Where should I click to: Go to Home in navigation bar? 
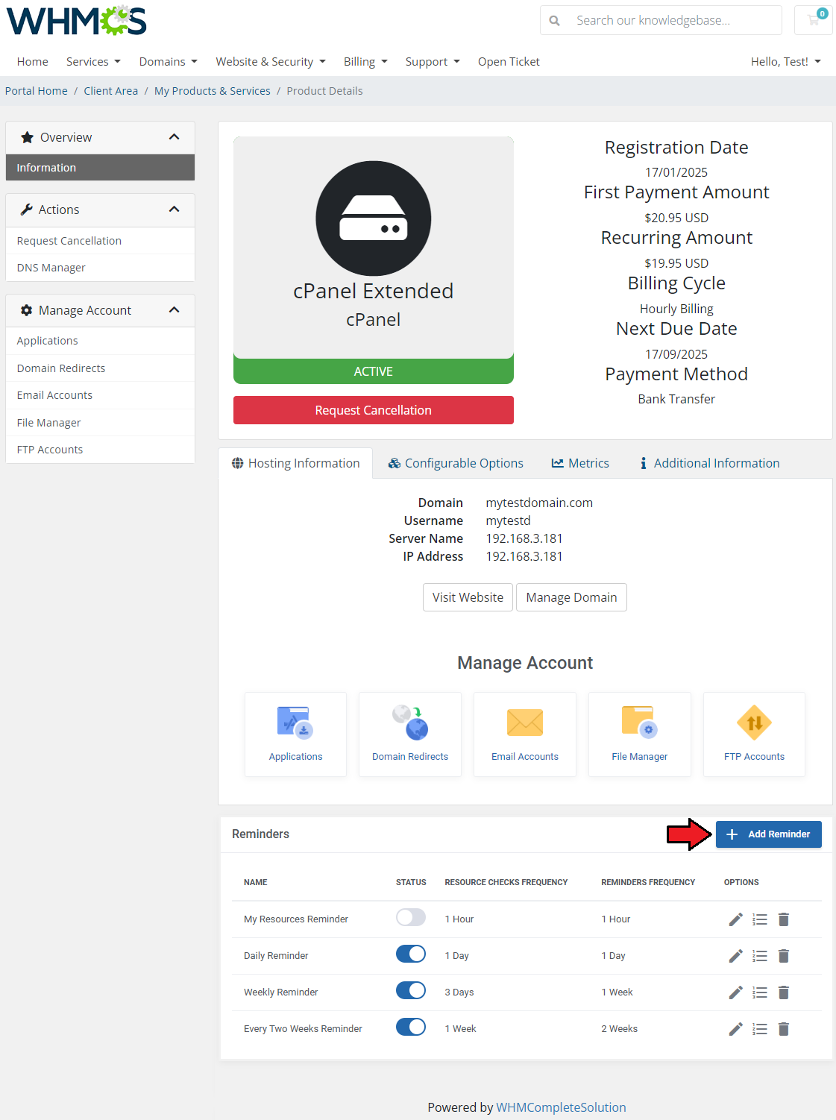pyautogui.click(x=33, y=62)
